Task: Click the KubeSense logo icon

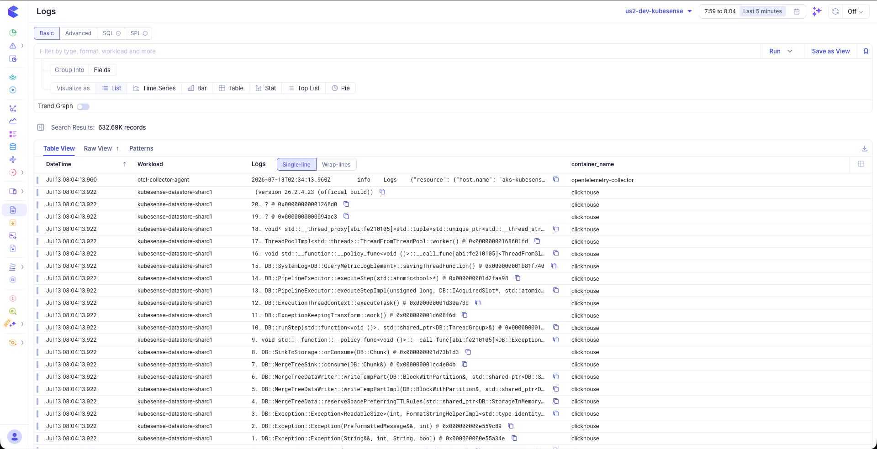Action: 13,12
